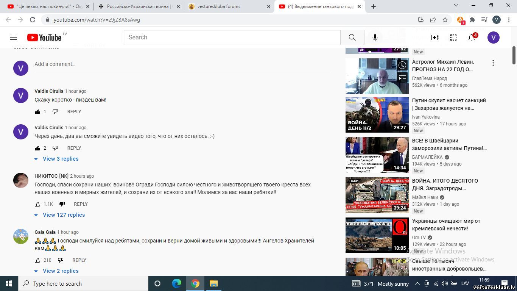The image size is (517, 291).
Task: Open the Chrome tab search dropdown
Action: point(456,6)
